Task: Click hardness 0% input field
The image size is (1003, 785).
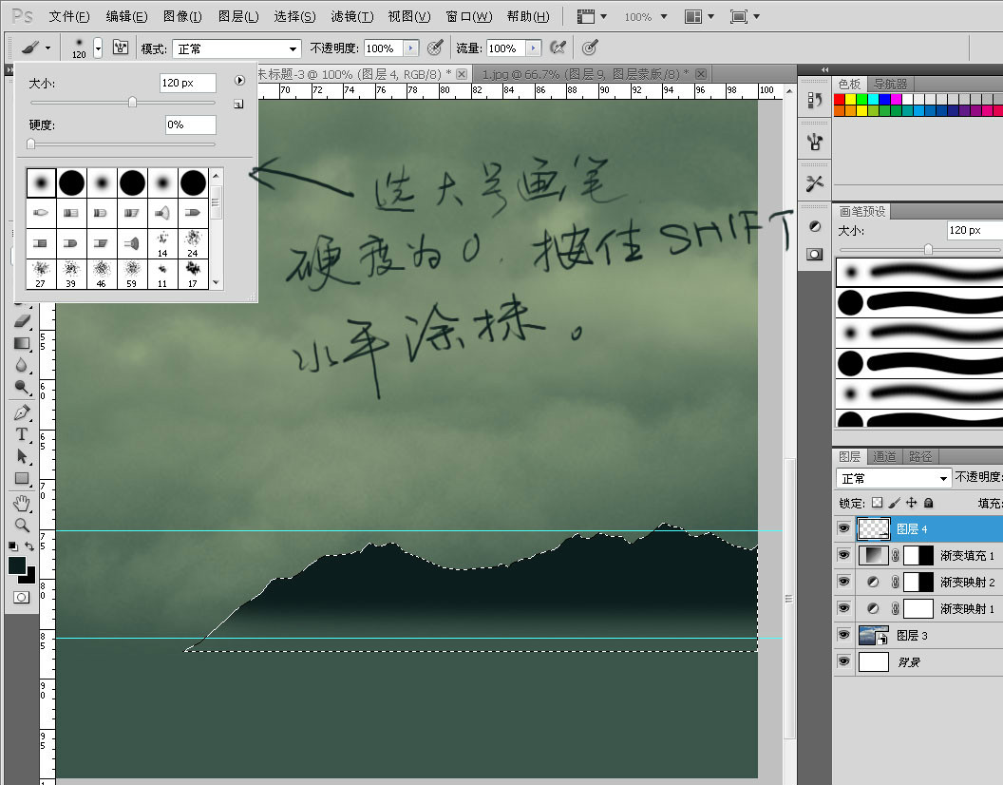Action: click(x=190, y=124)
